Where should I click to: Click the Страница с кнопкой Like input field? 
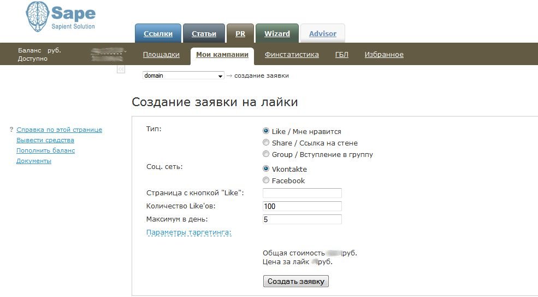[302, 193]
